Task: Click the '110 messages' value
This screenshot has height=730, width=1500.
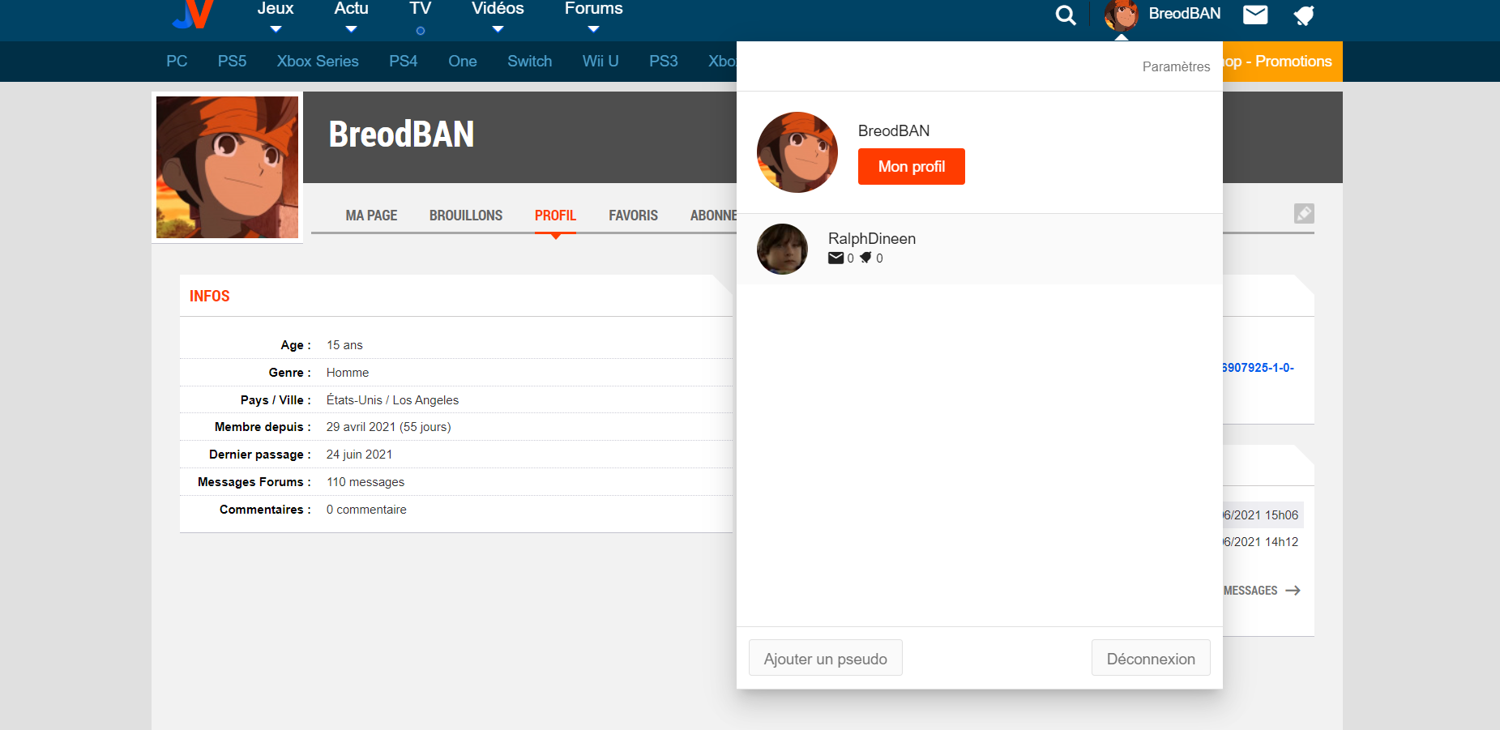Action: point(365,482)
